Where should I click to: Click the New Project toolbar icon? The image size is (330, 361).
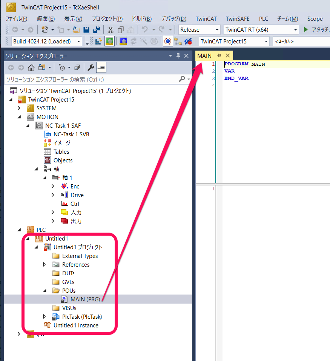click(45, 30)
